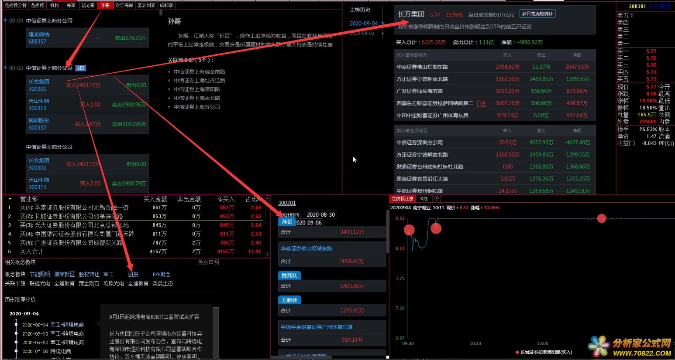Open the 龙虎榜分析 tab
The width and height of the screenshot is (675, 360).
(15, 5)
